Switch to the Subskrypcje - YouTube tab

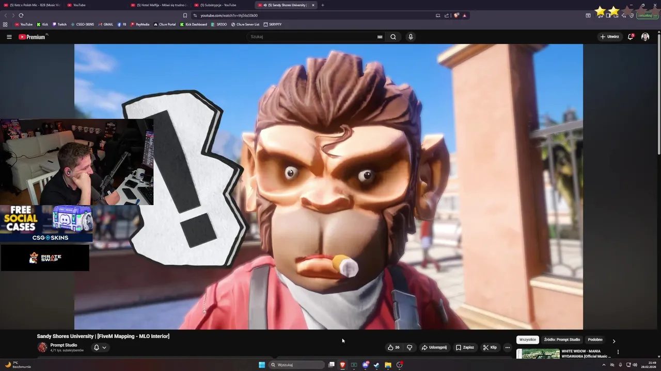tap(223, 5)
